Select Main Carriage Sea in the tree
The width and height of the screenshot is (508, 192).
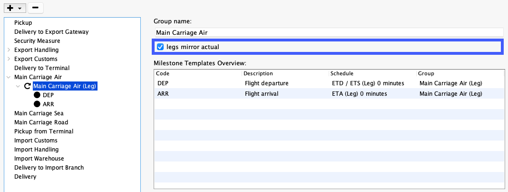pos(39,113)
